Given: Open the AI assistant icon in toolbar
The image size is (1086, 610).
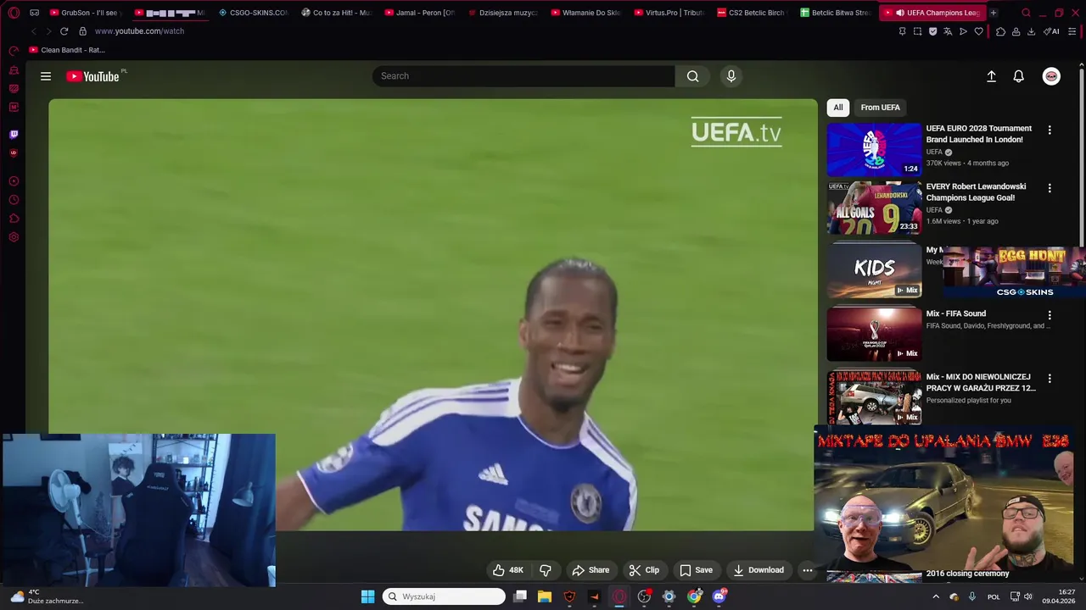Looking at the screenshot, I should 1052,31.
